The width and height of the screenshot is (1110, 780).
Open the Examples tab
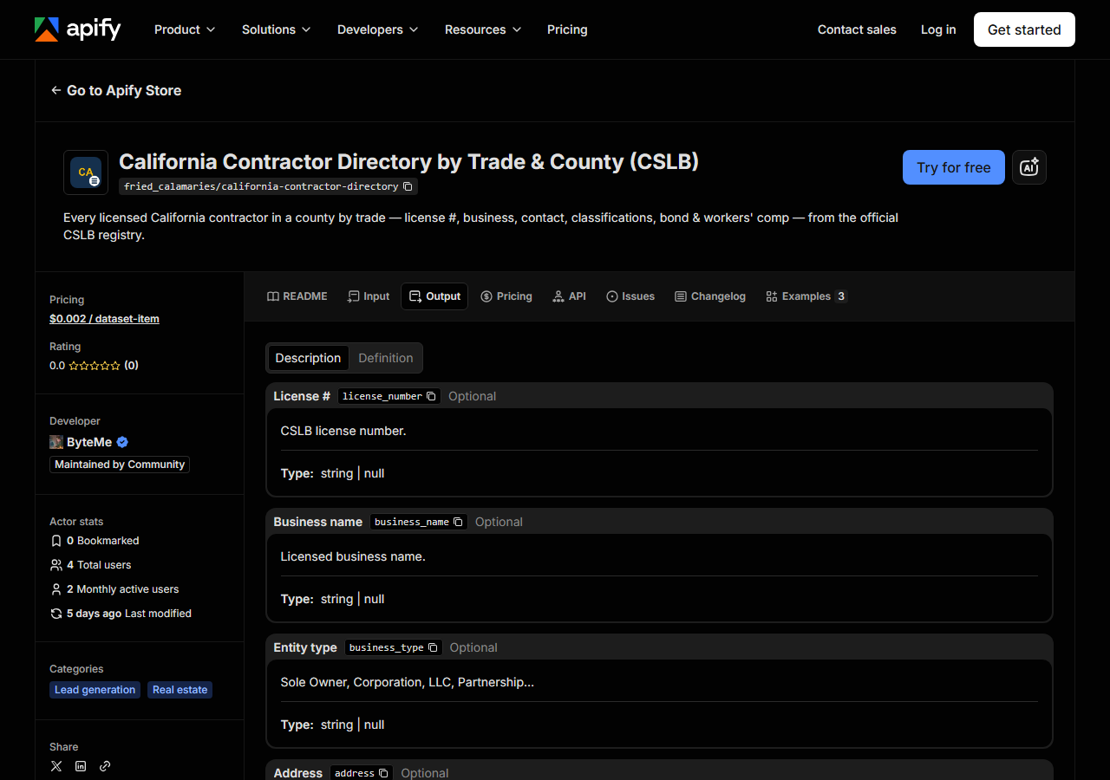[x=806, y=296]
